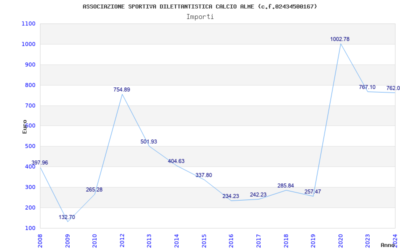Click the Euro y-axis title
The width and height of the screenshot is (400, 250).
pos(24,126)
